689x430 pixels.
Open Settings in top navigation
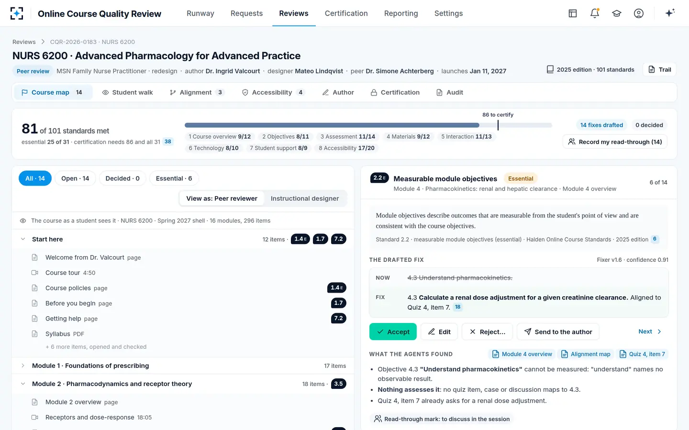448,13
